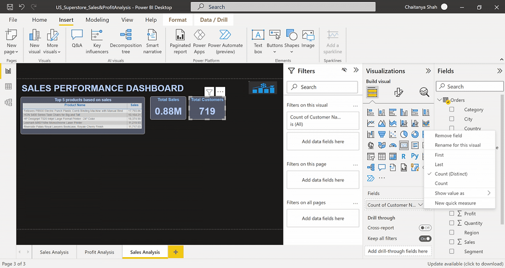Choose Matrix visualization
Image resolution: width=505 pixels, height=268 pixels.
tap(393, 157)
